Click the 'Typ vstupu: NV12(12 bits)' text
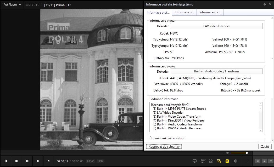This screenshot has width=274, height=167. click(171, 39)
